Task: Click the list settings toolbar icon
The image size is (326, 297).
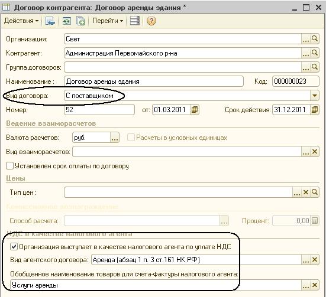Action: coord(135,21)
